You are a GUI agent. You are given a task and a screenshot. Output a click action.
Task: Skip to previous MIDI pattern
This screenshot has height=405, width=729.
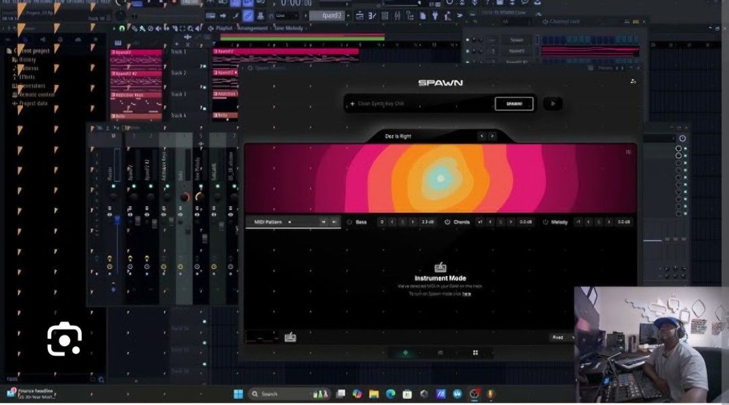(x=323, y=222)
